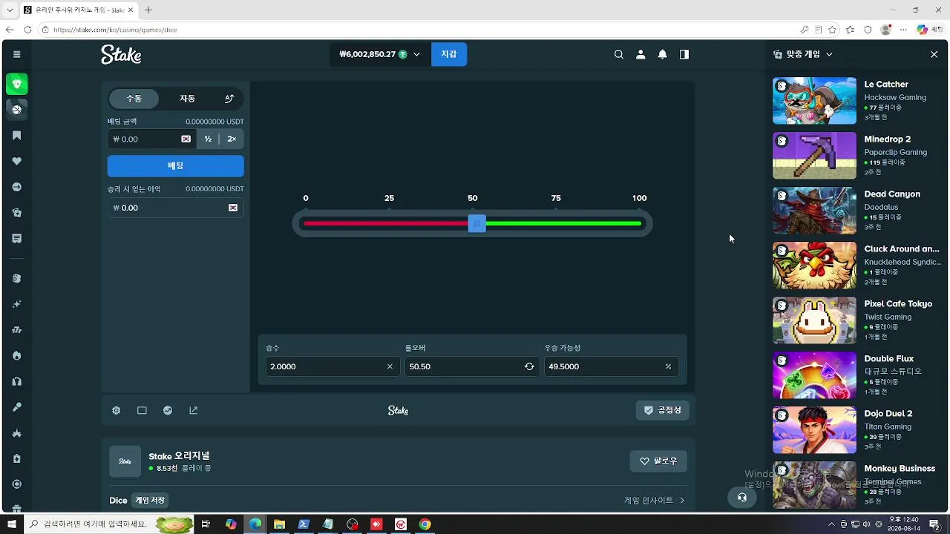Click the swap roll over/under icon
Image resolution: width=950 pixels, height=534 pixels.
[x=529, y=366]
